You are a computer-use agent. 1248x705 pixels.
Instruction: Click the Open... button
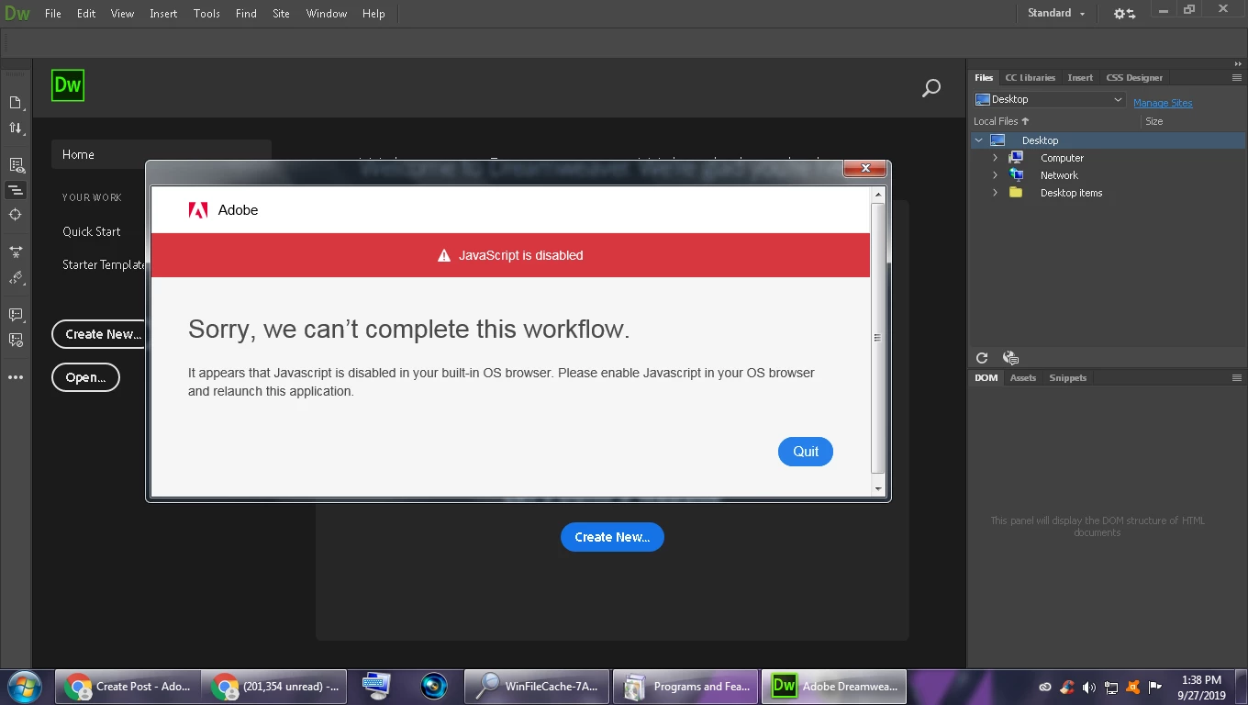[85, 377]
